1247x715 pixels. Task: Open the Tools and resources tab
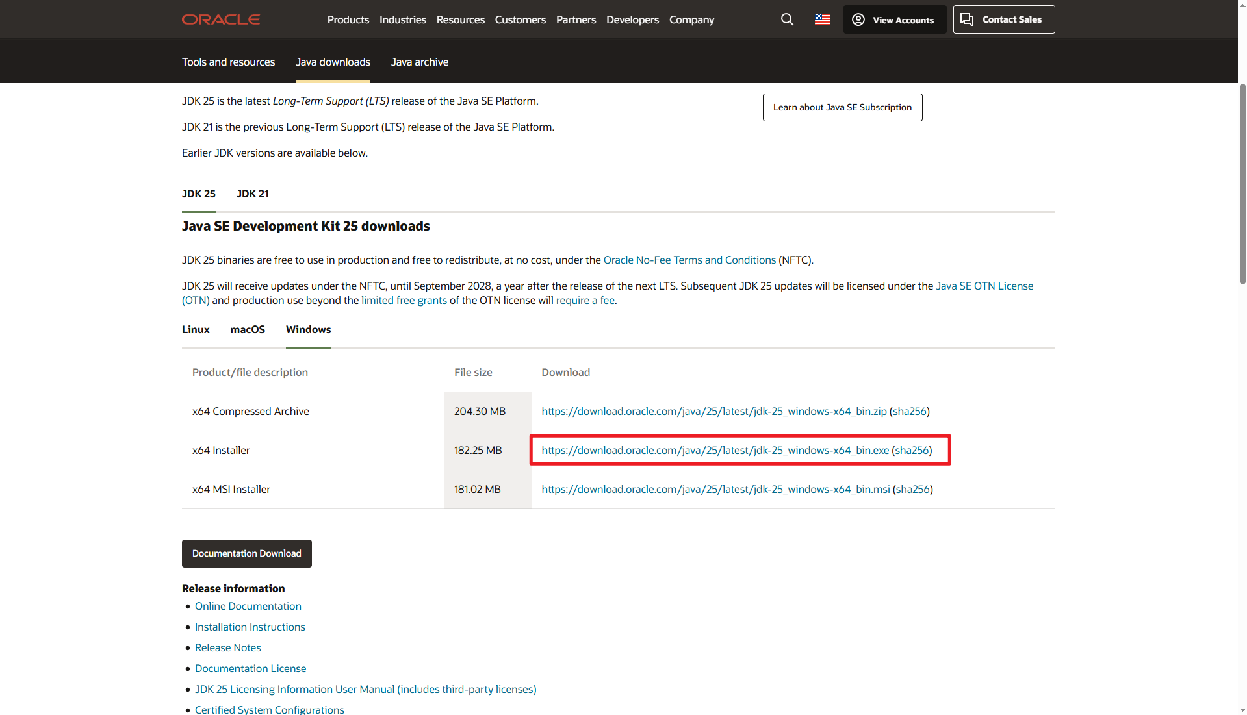[x=228, y=62]
